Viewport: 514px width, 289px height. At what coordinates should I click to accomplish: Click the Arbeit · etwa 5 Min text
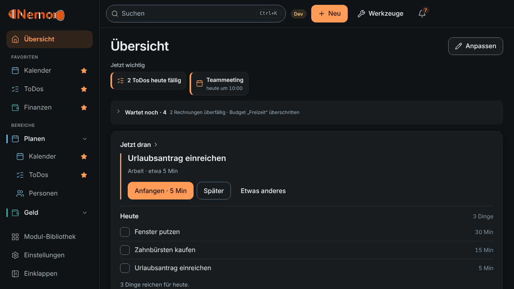tap(153, 171)
